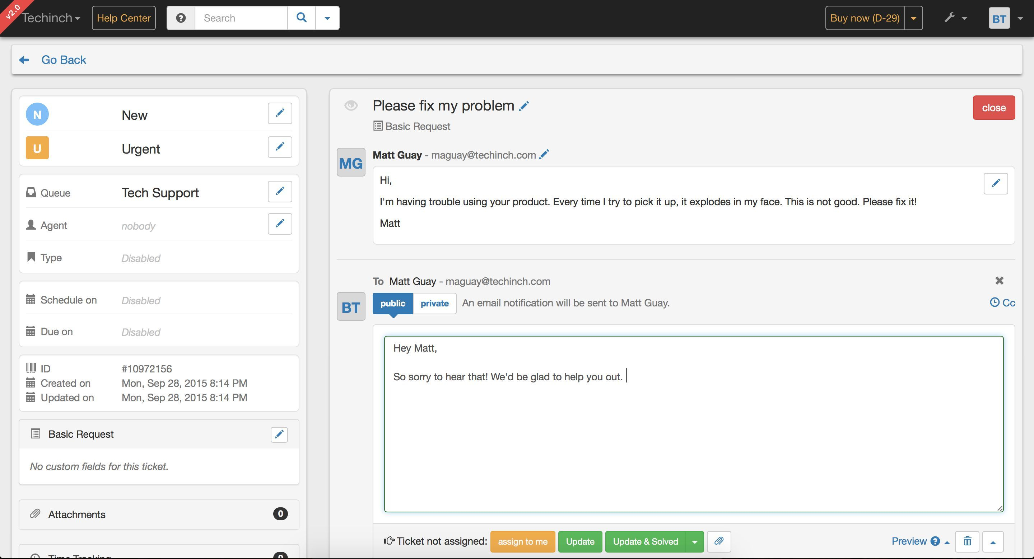Dismiss reply box with X icon
Screen dimensions: 1034x559
tap(999, 281)
